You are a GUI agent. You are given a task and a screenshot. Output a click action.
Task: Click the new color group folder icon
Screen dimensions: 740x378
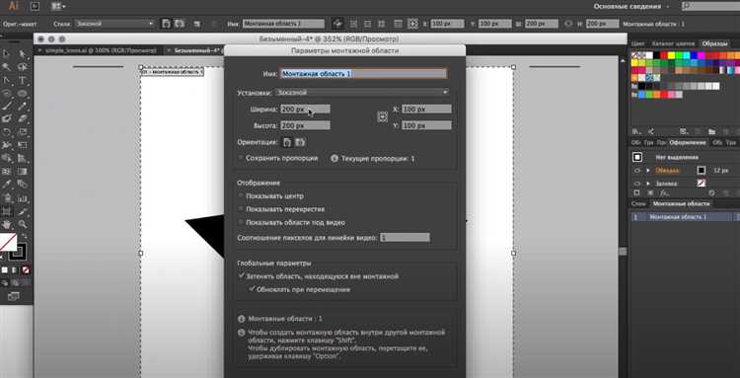coord(711,131)
